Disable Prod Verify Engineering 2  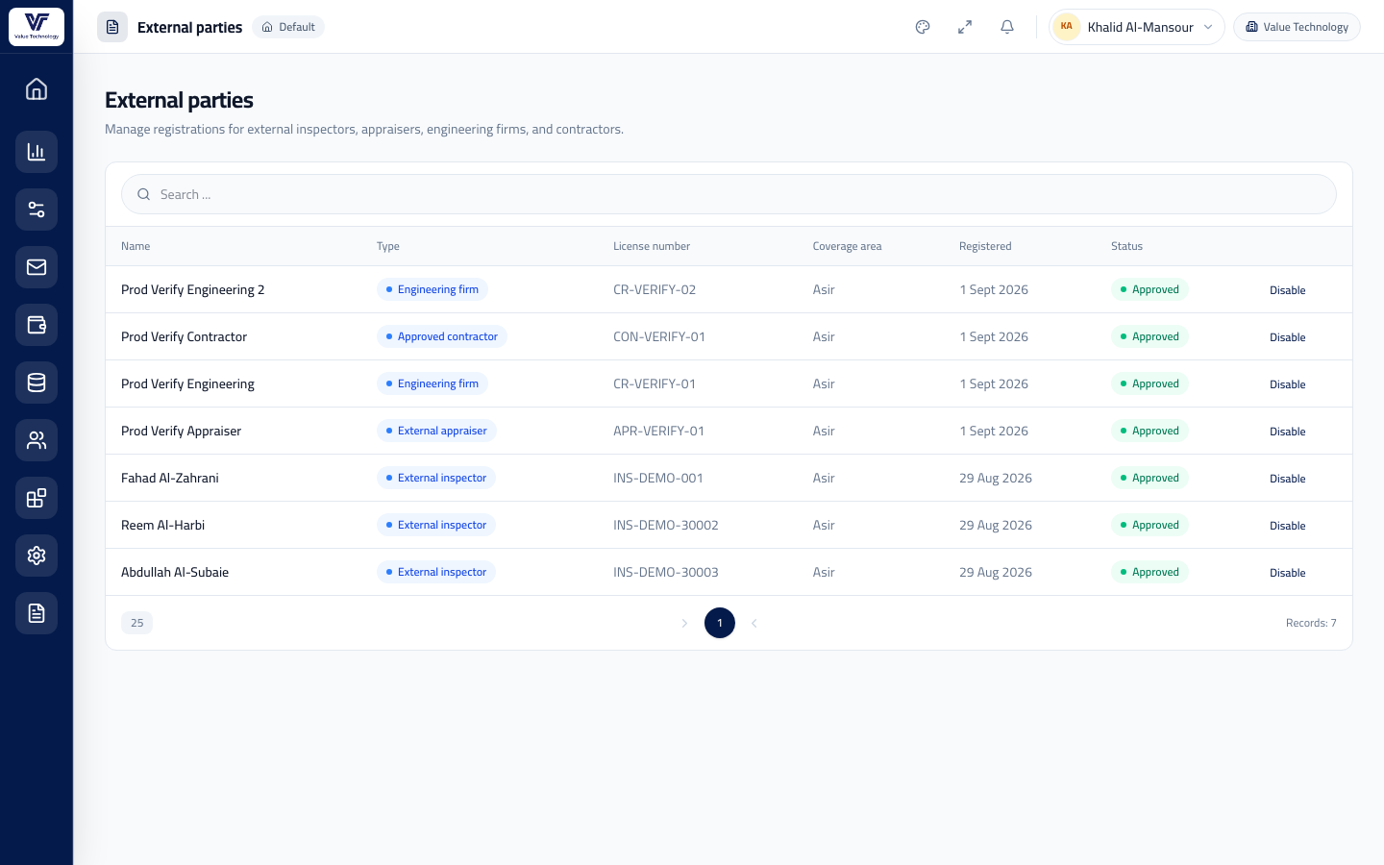(1287, 290)
